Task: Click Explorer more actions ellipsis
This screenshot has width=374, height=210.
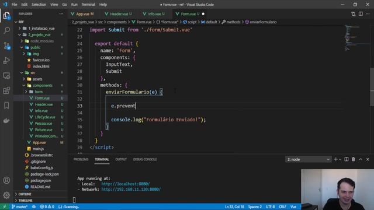Action: pyautogui.click(x=61, y=14)
